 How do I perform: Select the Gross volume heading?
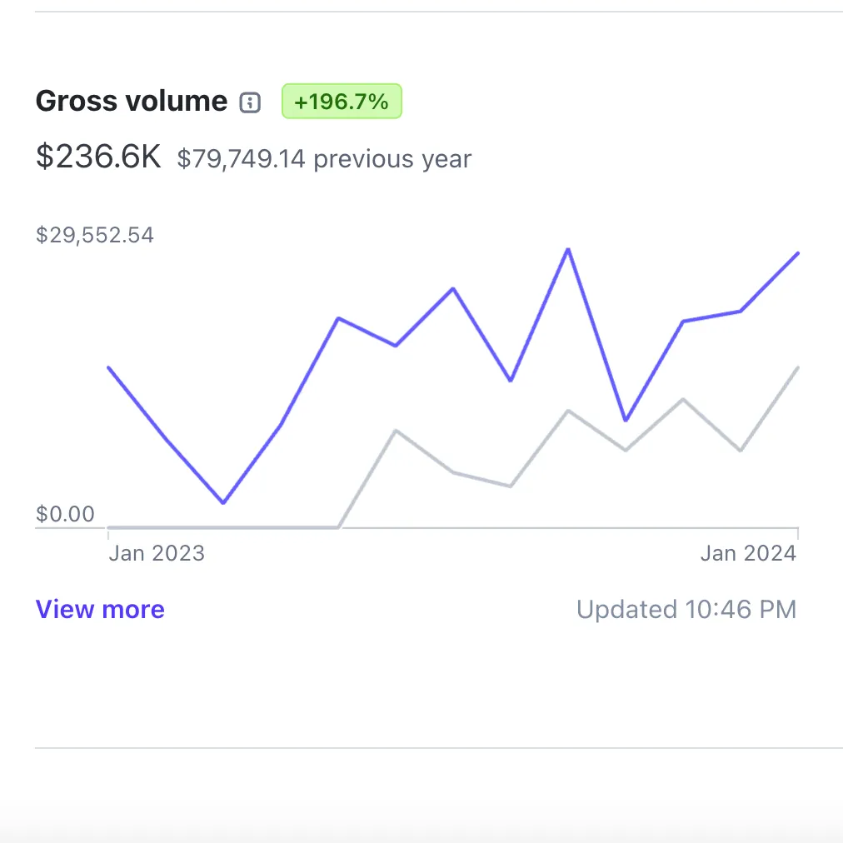coord(132,102)
